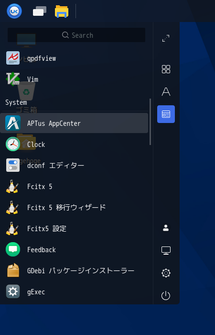215x335 pixels.
Task: Click the Search field in start menu
Action: click(x=76, y=35)
